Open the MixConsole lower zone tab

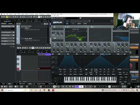(22, 84)
